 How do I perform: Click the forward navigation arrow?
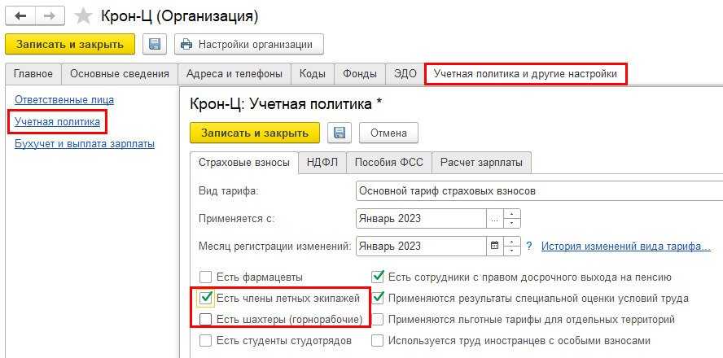click(x=50, y=16)
